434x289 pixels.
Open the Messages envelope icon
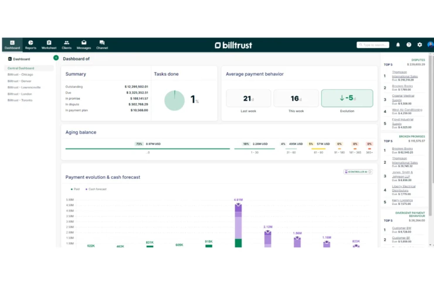[84, 42]
